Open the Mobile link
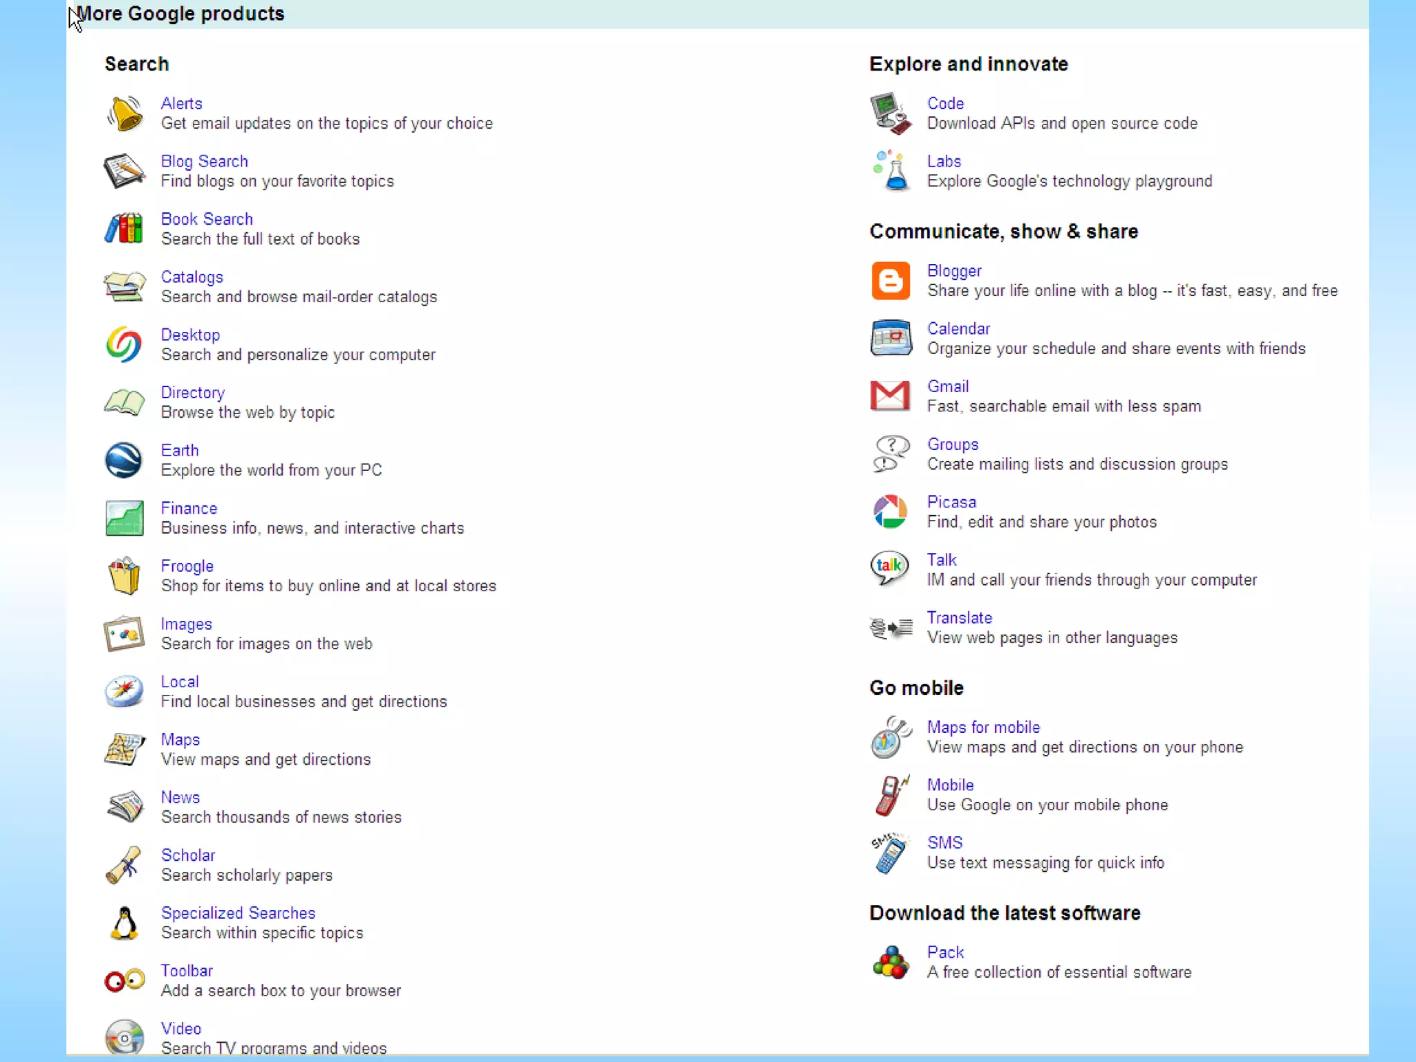This screenshot has width=1416, height=1062. click(x=950, y=785)
